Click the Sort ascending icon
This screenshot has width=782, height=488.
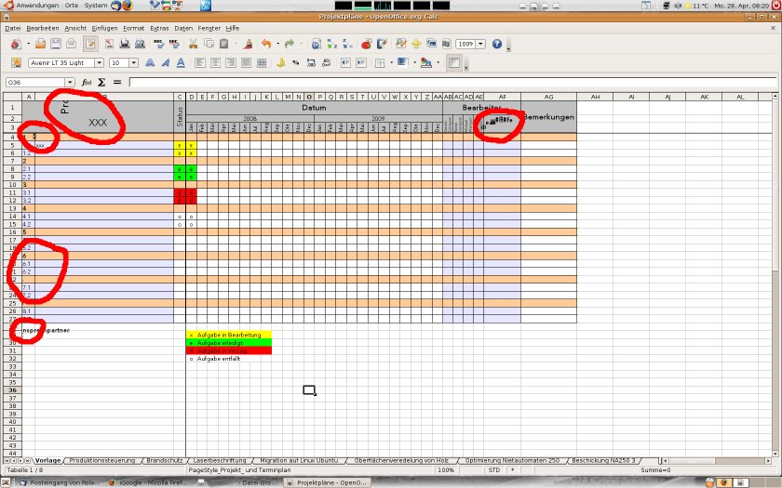coord(330,44)
